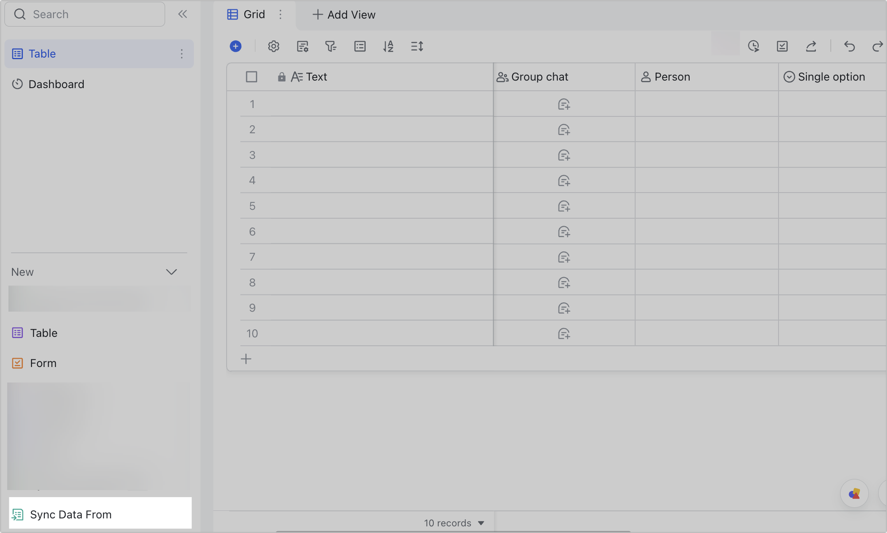Open the record history icon

(754, 46)
